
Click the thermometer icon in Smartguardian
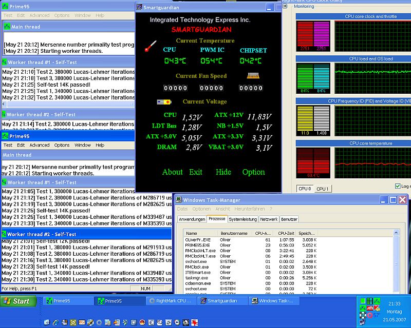(x=151, y=46)
